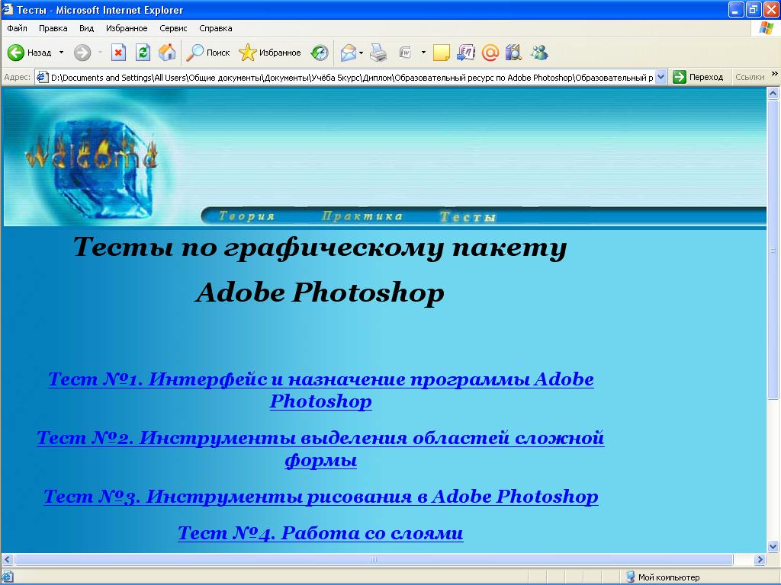Expand the Ссылки links toolbar chevron

coord(775,74)
